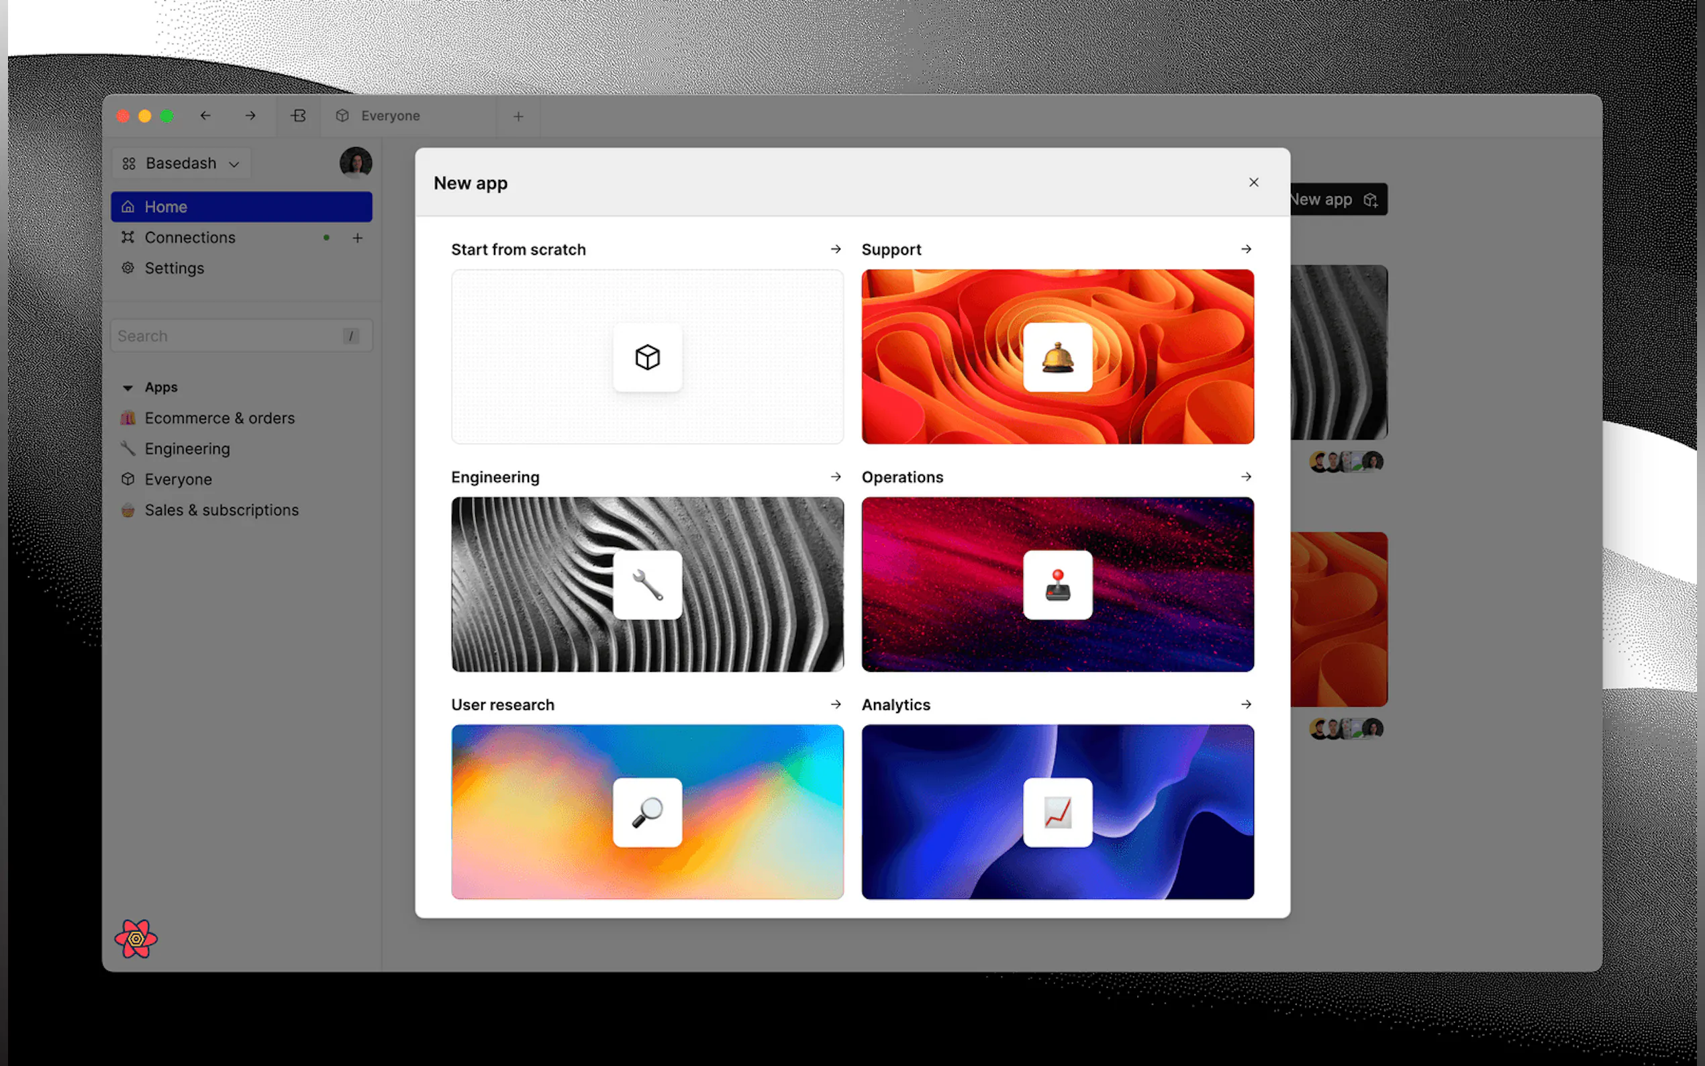This screenshot has height=1066, width=1705.
Task: Navigate back with the left arrow
Action: point(205,115)
